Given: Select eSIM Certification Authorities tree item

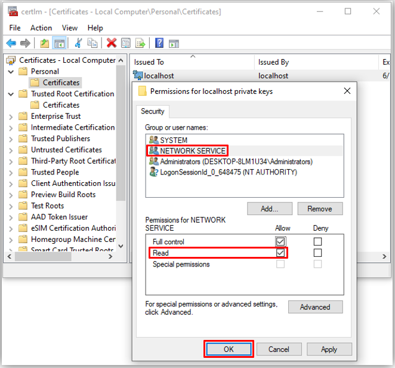Looking at the screenshot, I should coord(73,228).
